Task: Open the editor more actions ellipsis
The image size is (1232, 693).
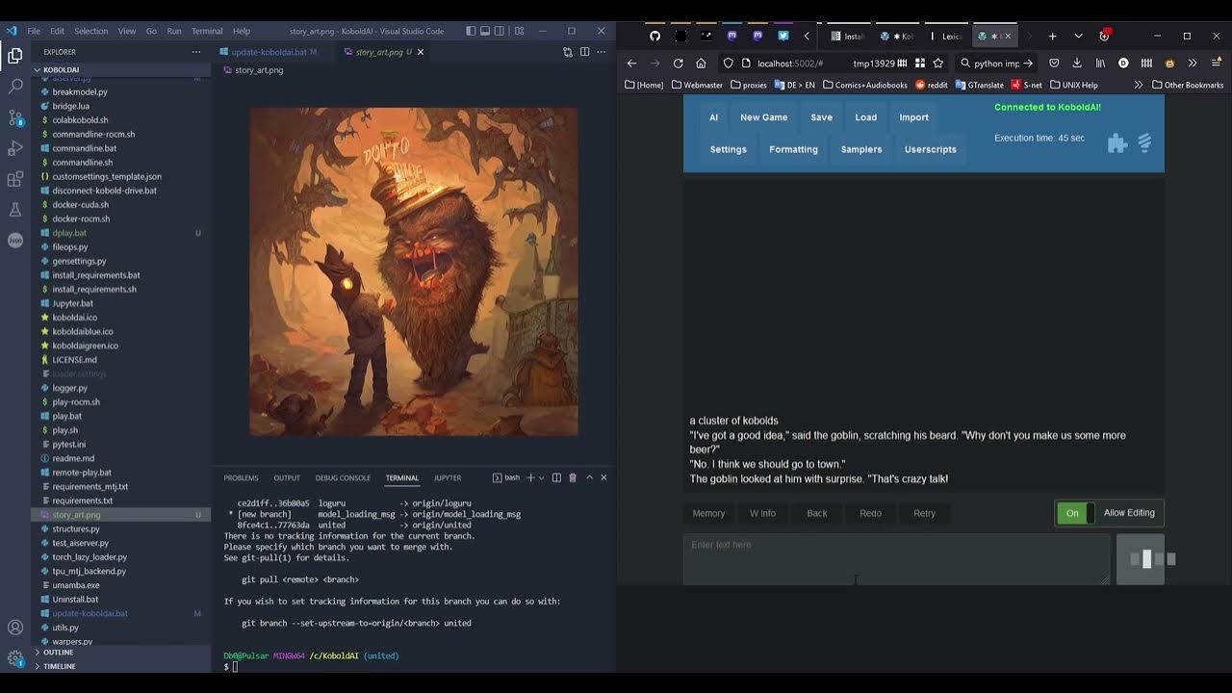Action: (x=603, y=52)
